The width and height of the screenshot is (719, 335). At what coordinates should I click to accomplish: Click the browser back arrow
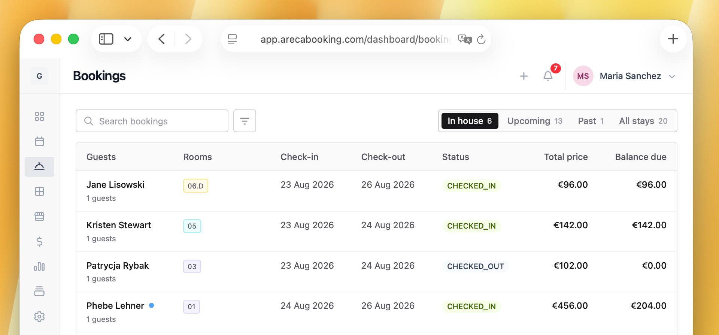[162, 39]
